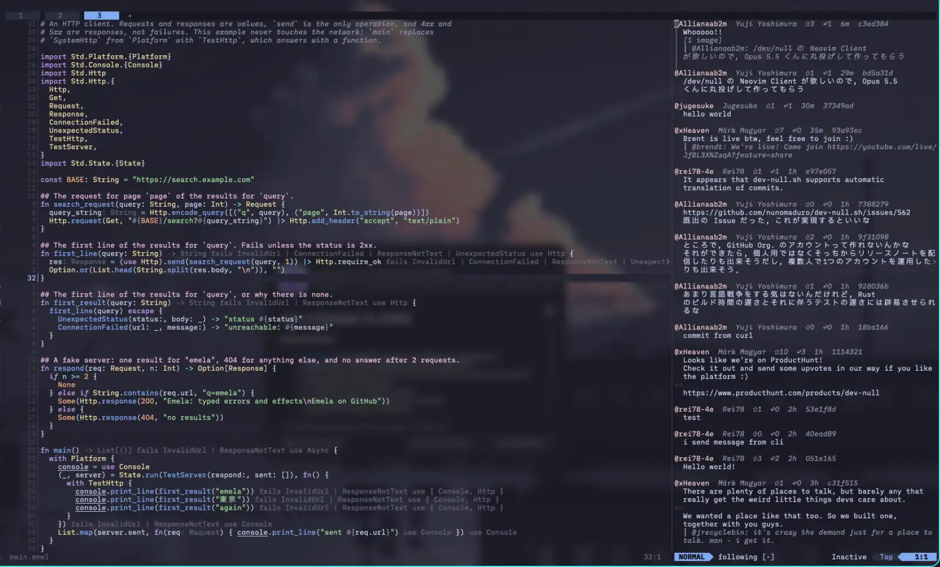The height and width of the screenshot is (567, 940).
Task: Select commit hash 9f31098
Action: click(873, 237)
